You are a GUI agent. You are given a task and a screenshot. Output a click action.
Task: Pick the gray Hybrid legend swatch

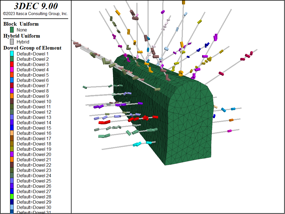pos(12,42)
